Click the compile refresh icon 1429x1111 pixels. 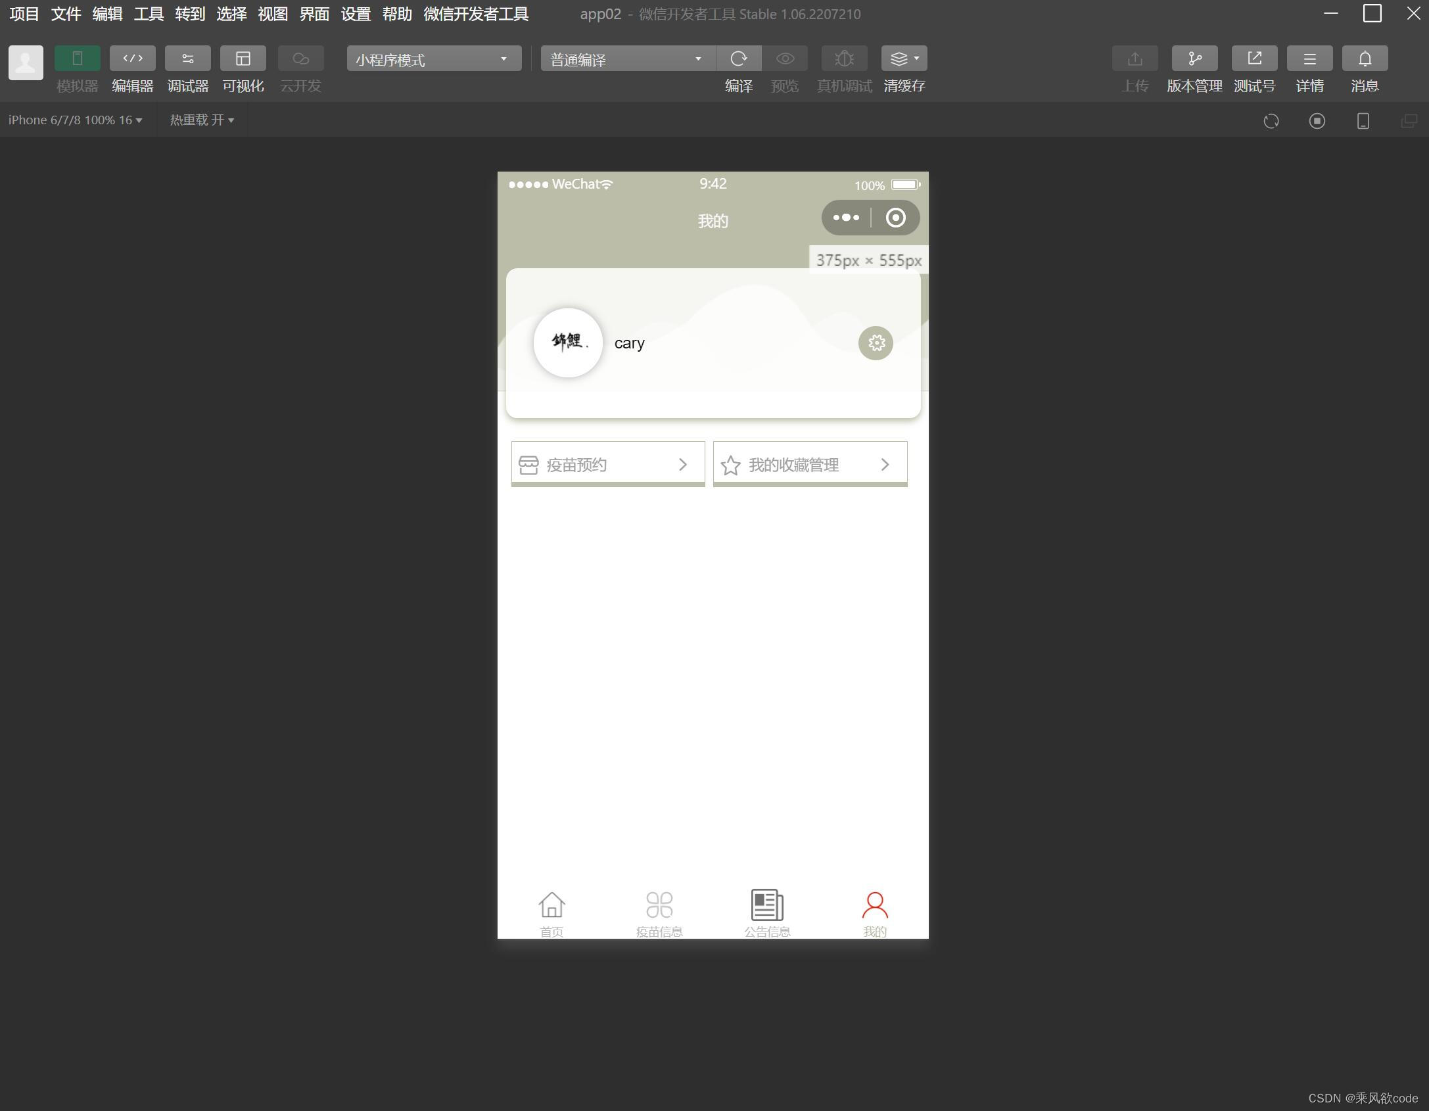click(738, 59)
